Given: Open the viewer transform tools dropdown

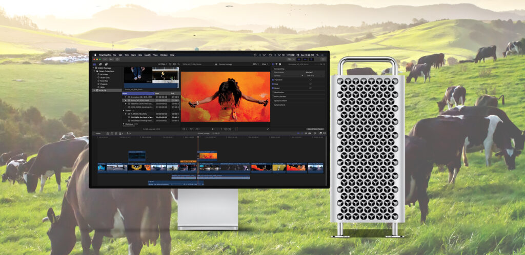Looking at the screenshot, I should click(x=185, y=129).
